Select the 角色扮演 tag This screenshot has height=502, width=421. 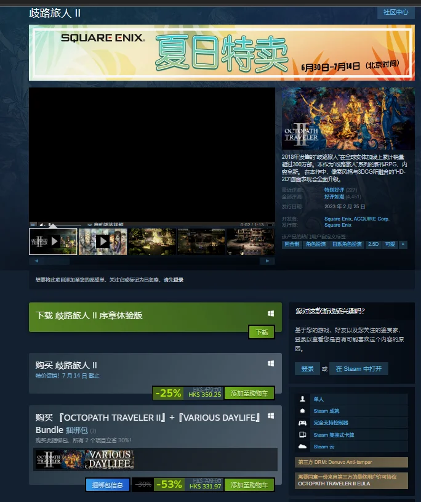point(316,245)
